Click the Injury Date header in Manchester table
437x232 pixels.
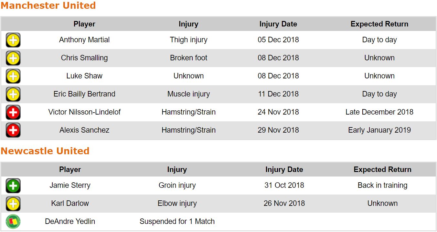pos(278,24)
